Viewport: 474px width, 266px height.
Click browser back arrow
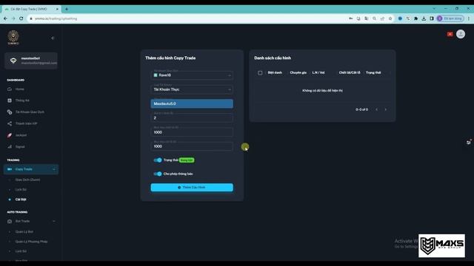coord(5,18)
